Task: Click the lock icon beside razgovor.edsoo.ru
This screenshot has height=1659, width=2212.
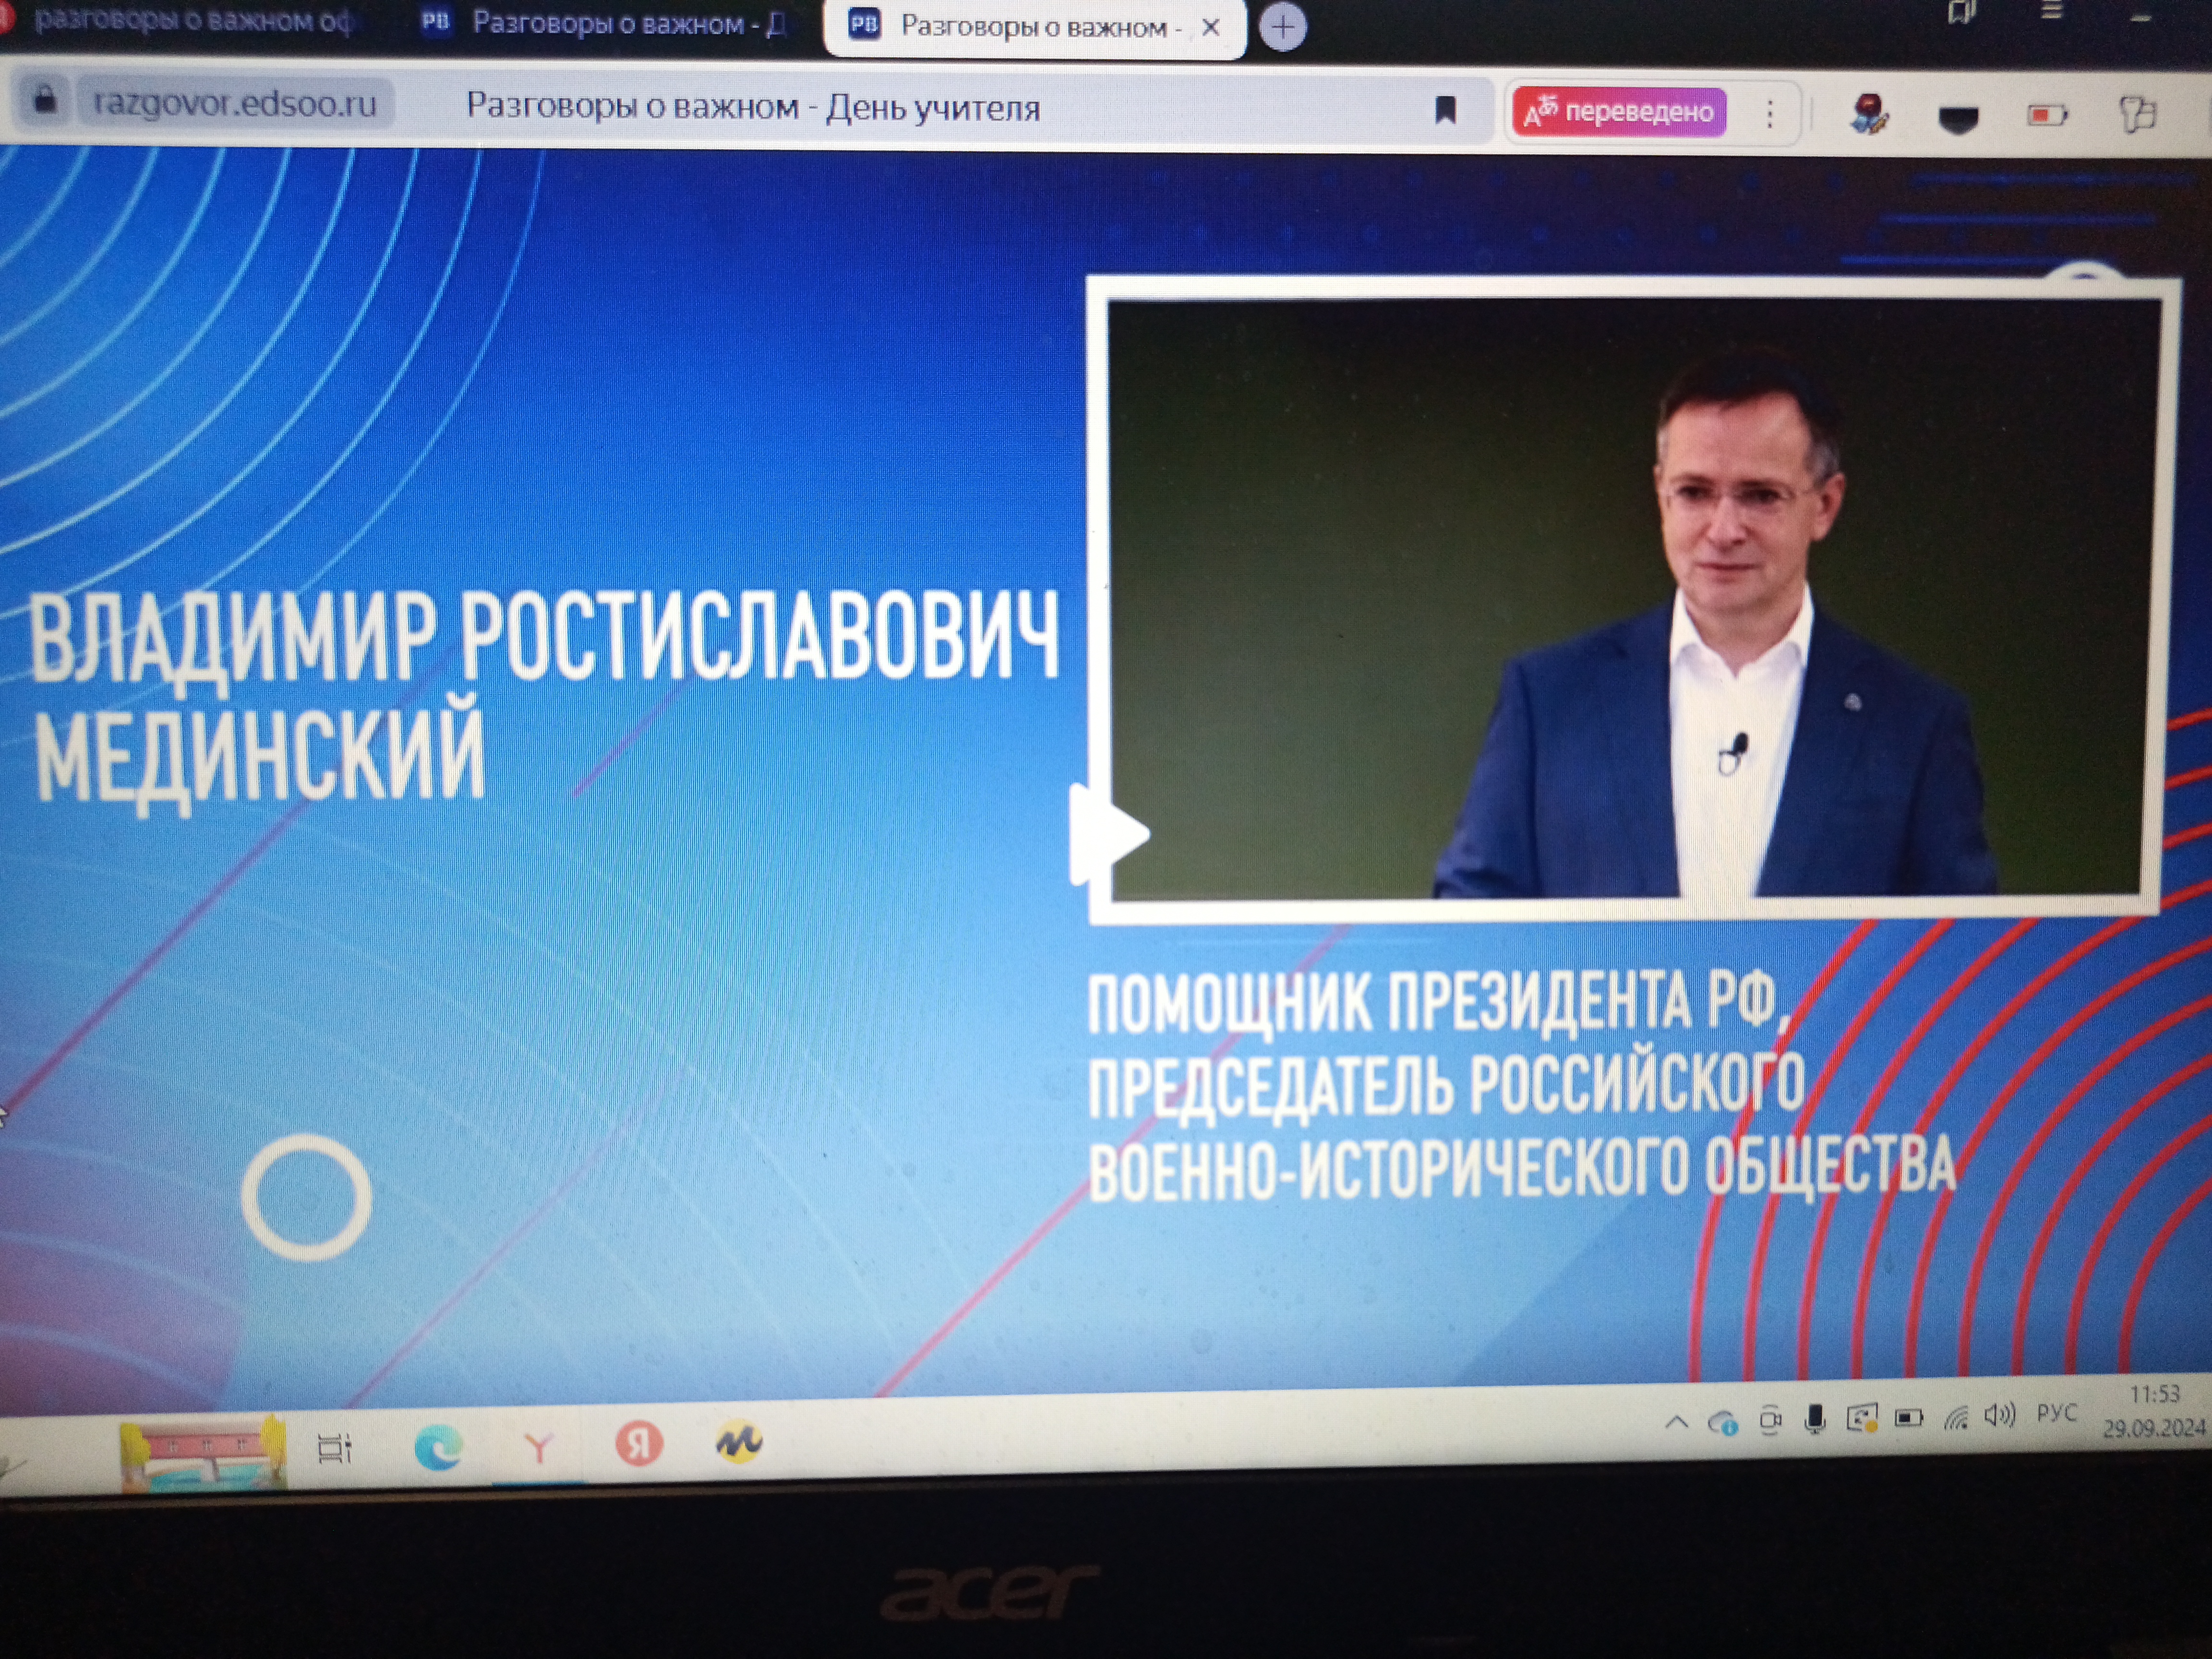Action: [45, 100]
